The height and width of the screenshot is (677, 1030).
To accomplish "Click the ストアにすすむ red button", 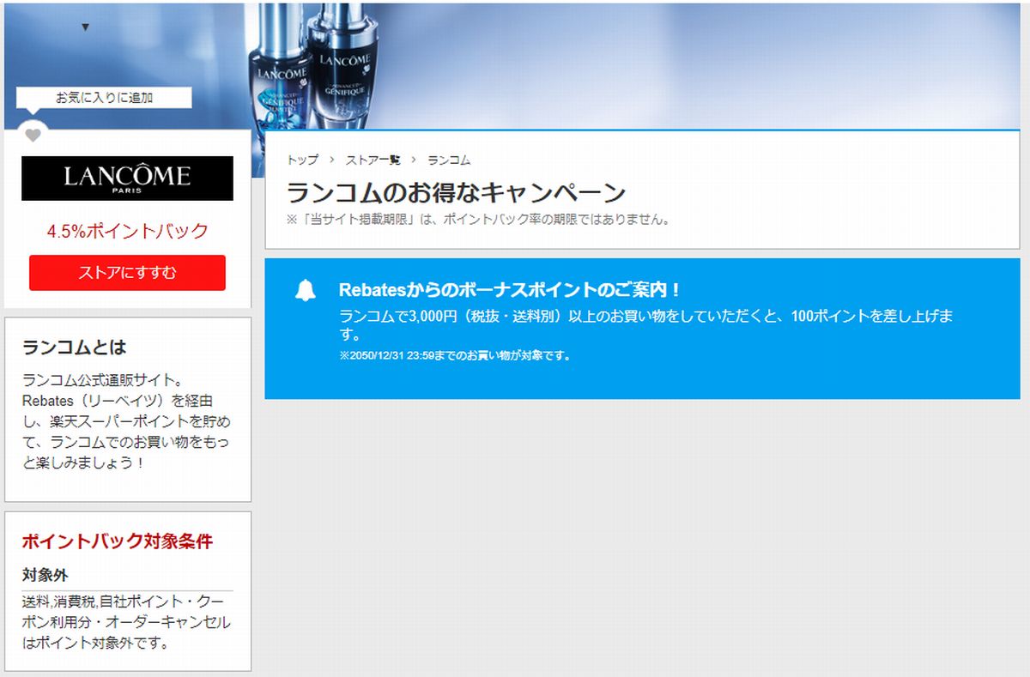I will coord(127,273).
